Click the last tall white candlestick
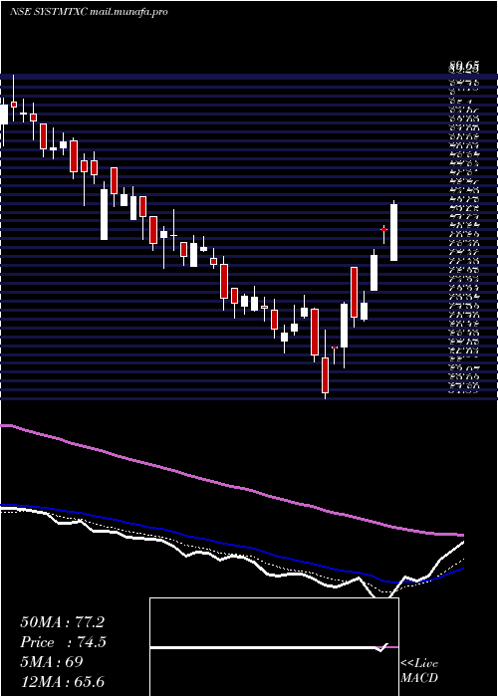This screenshot has width=498, height=697. point(393,232)
